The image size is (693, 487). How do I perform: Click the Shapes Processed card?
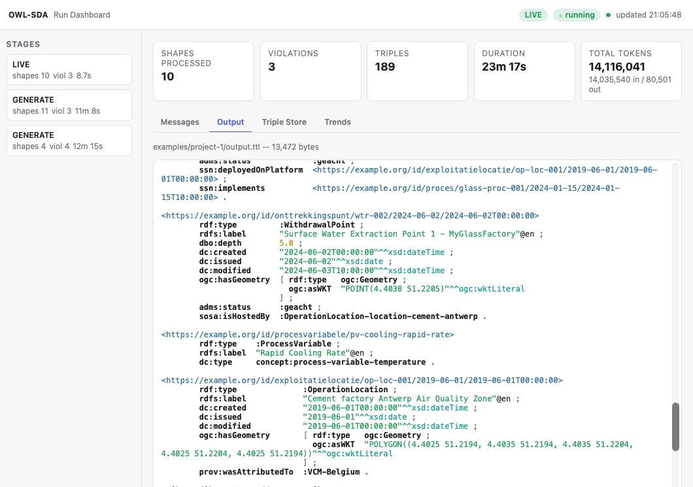(204, 71)
